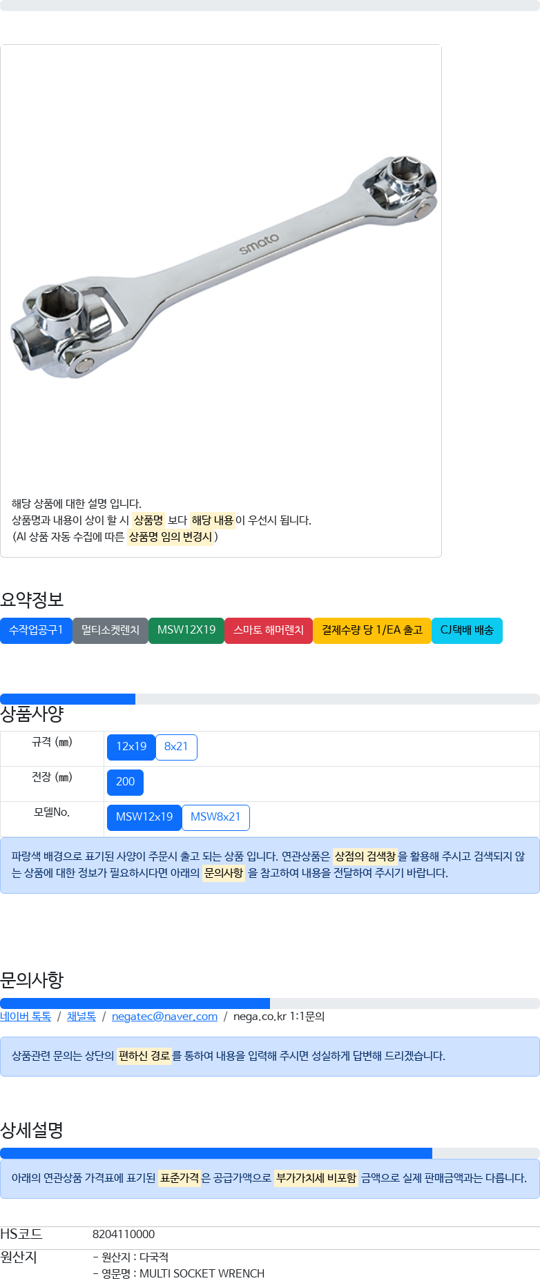The height and width of the screenshot is (1283, 540).
Task: Click the multi socket wrench product image
Action: [x=221, y=266]
